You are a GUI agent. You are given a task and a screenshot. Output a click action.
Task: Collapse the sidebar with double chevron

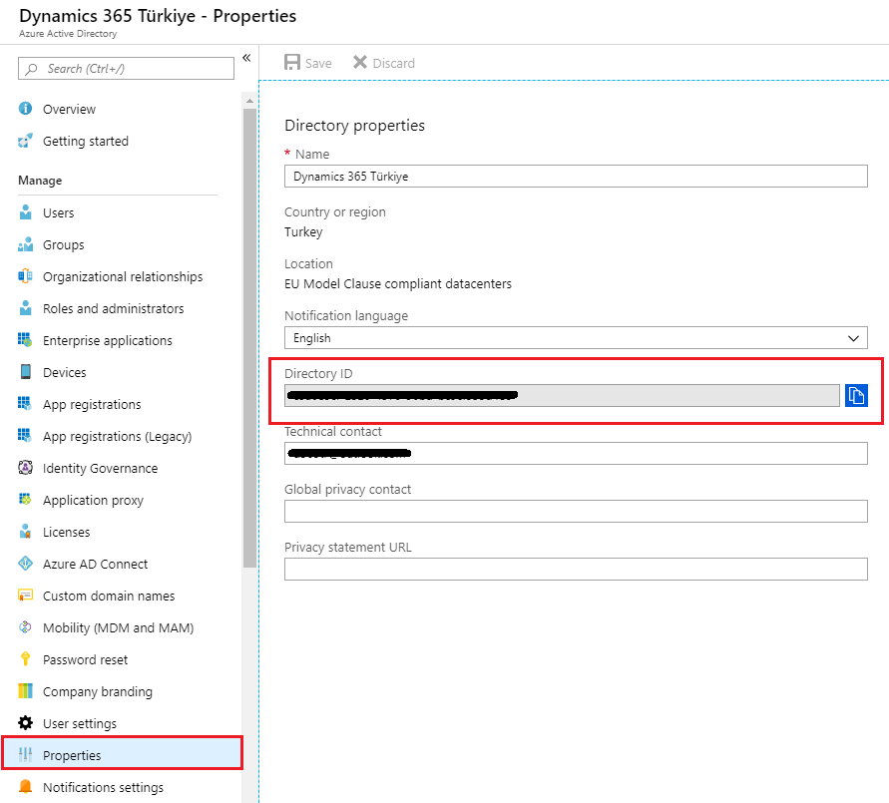(246, 58)
